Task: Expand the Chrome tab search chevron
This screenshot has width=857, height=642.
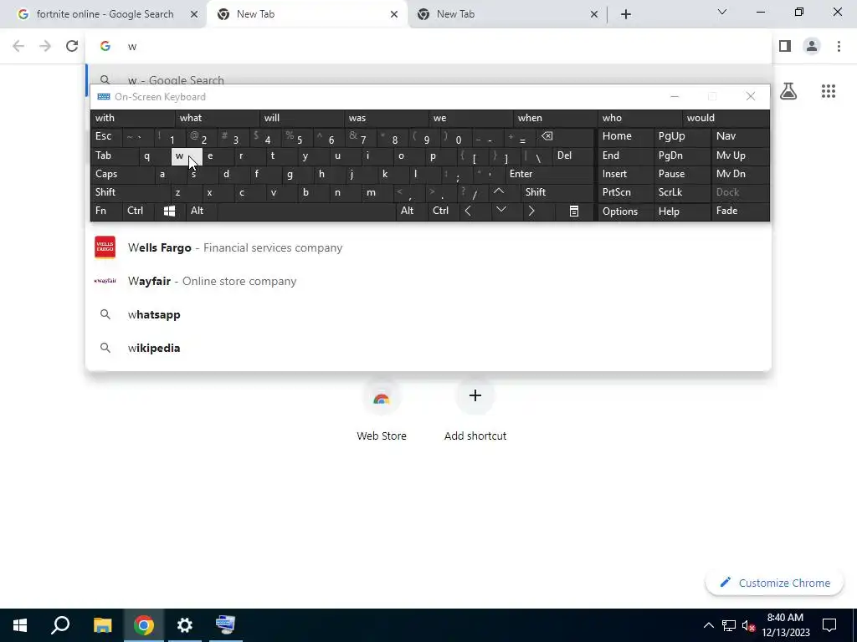Action: [x=722, y=12]
